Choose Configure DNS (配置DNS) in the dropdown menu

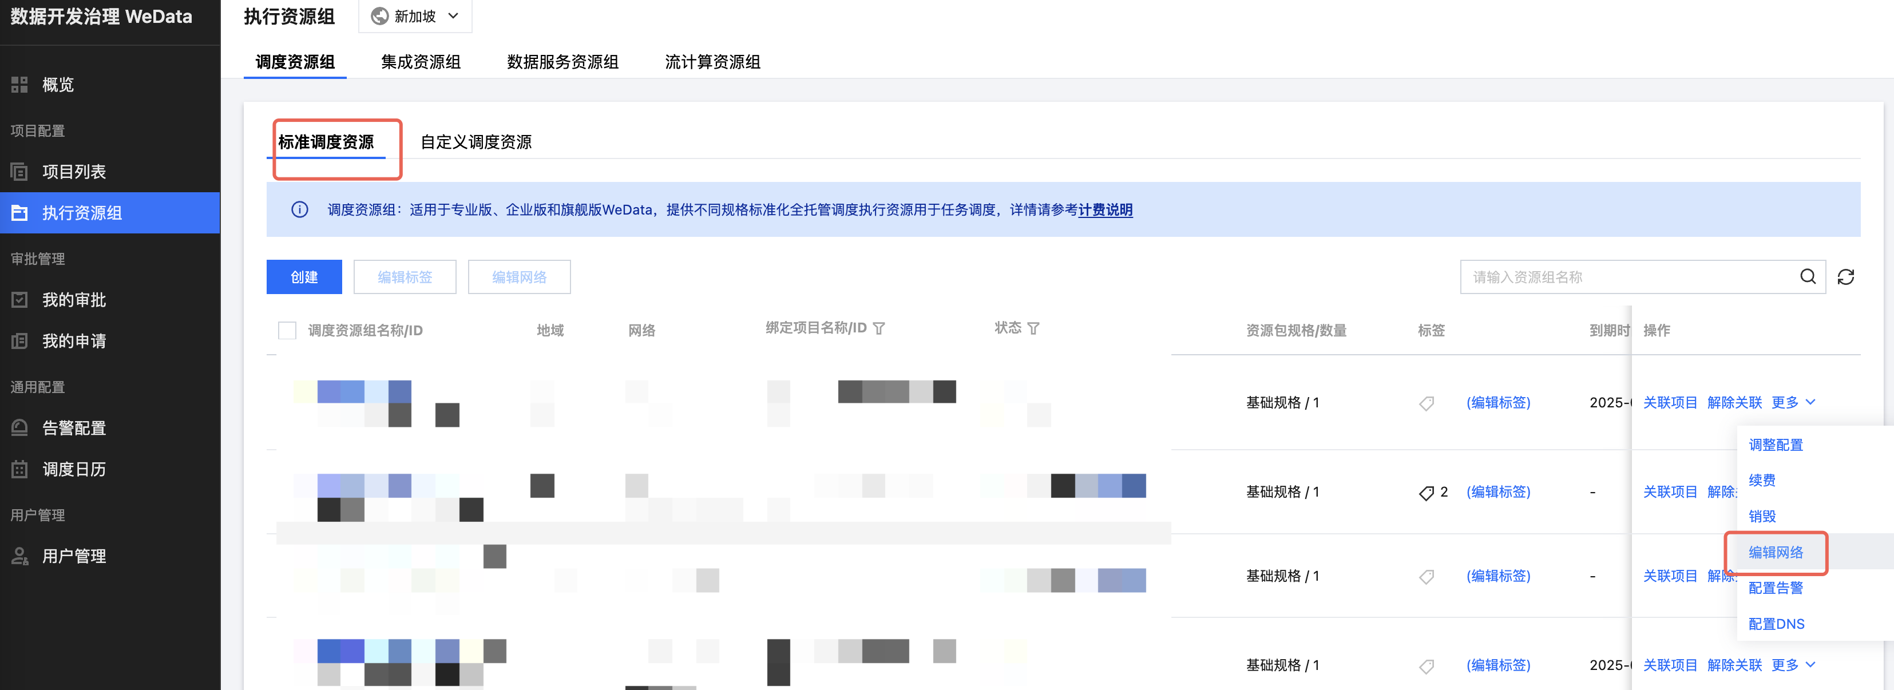(x=1776, y=624)
